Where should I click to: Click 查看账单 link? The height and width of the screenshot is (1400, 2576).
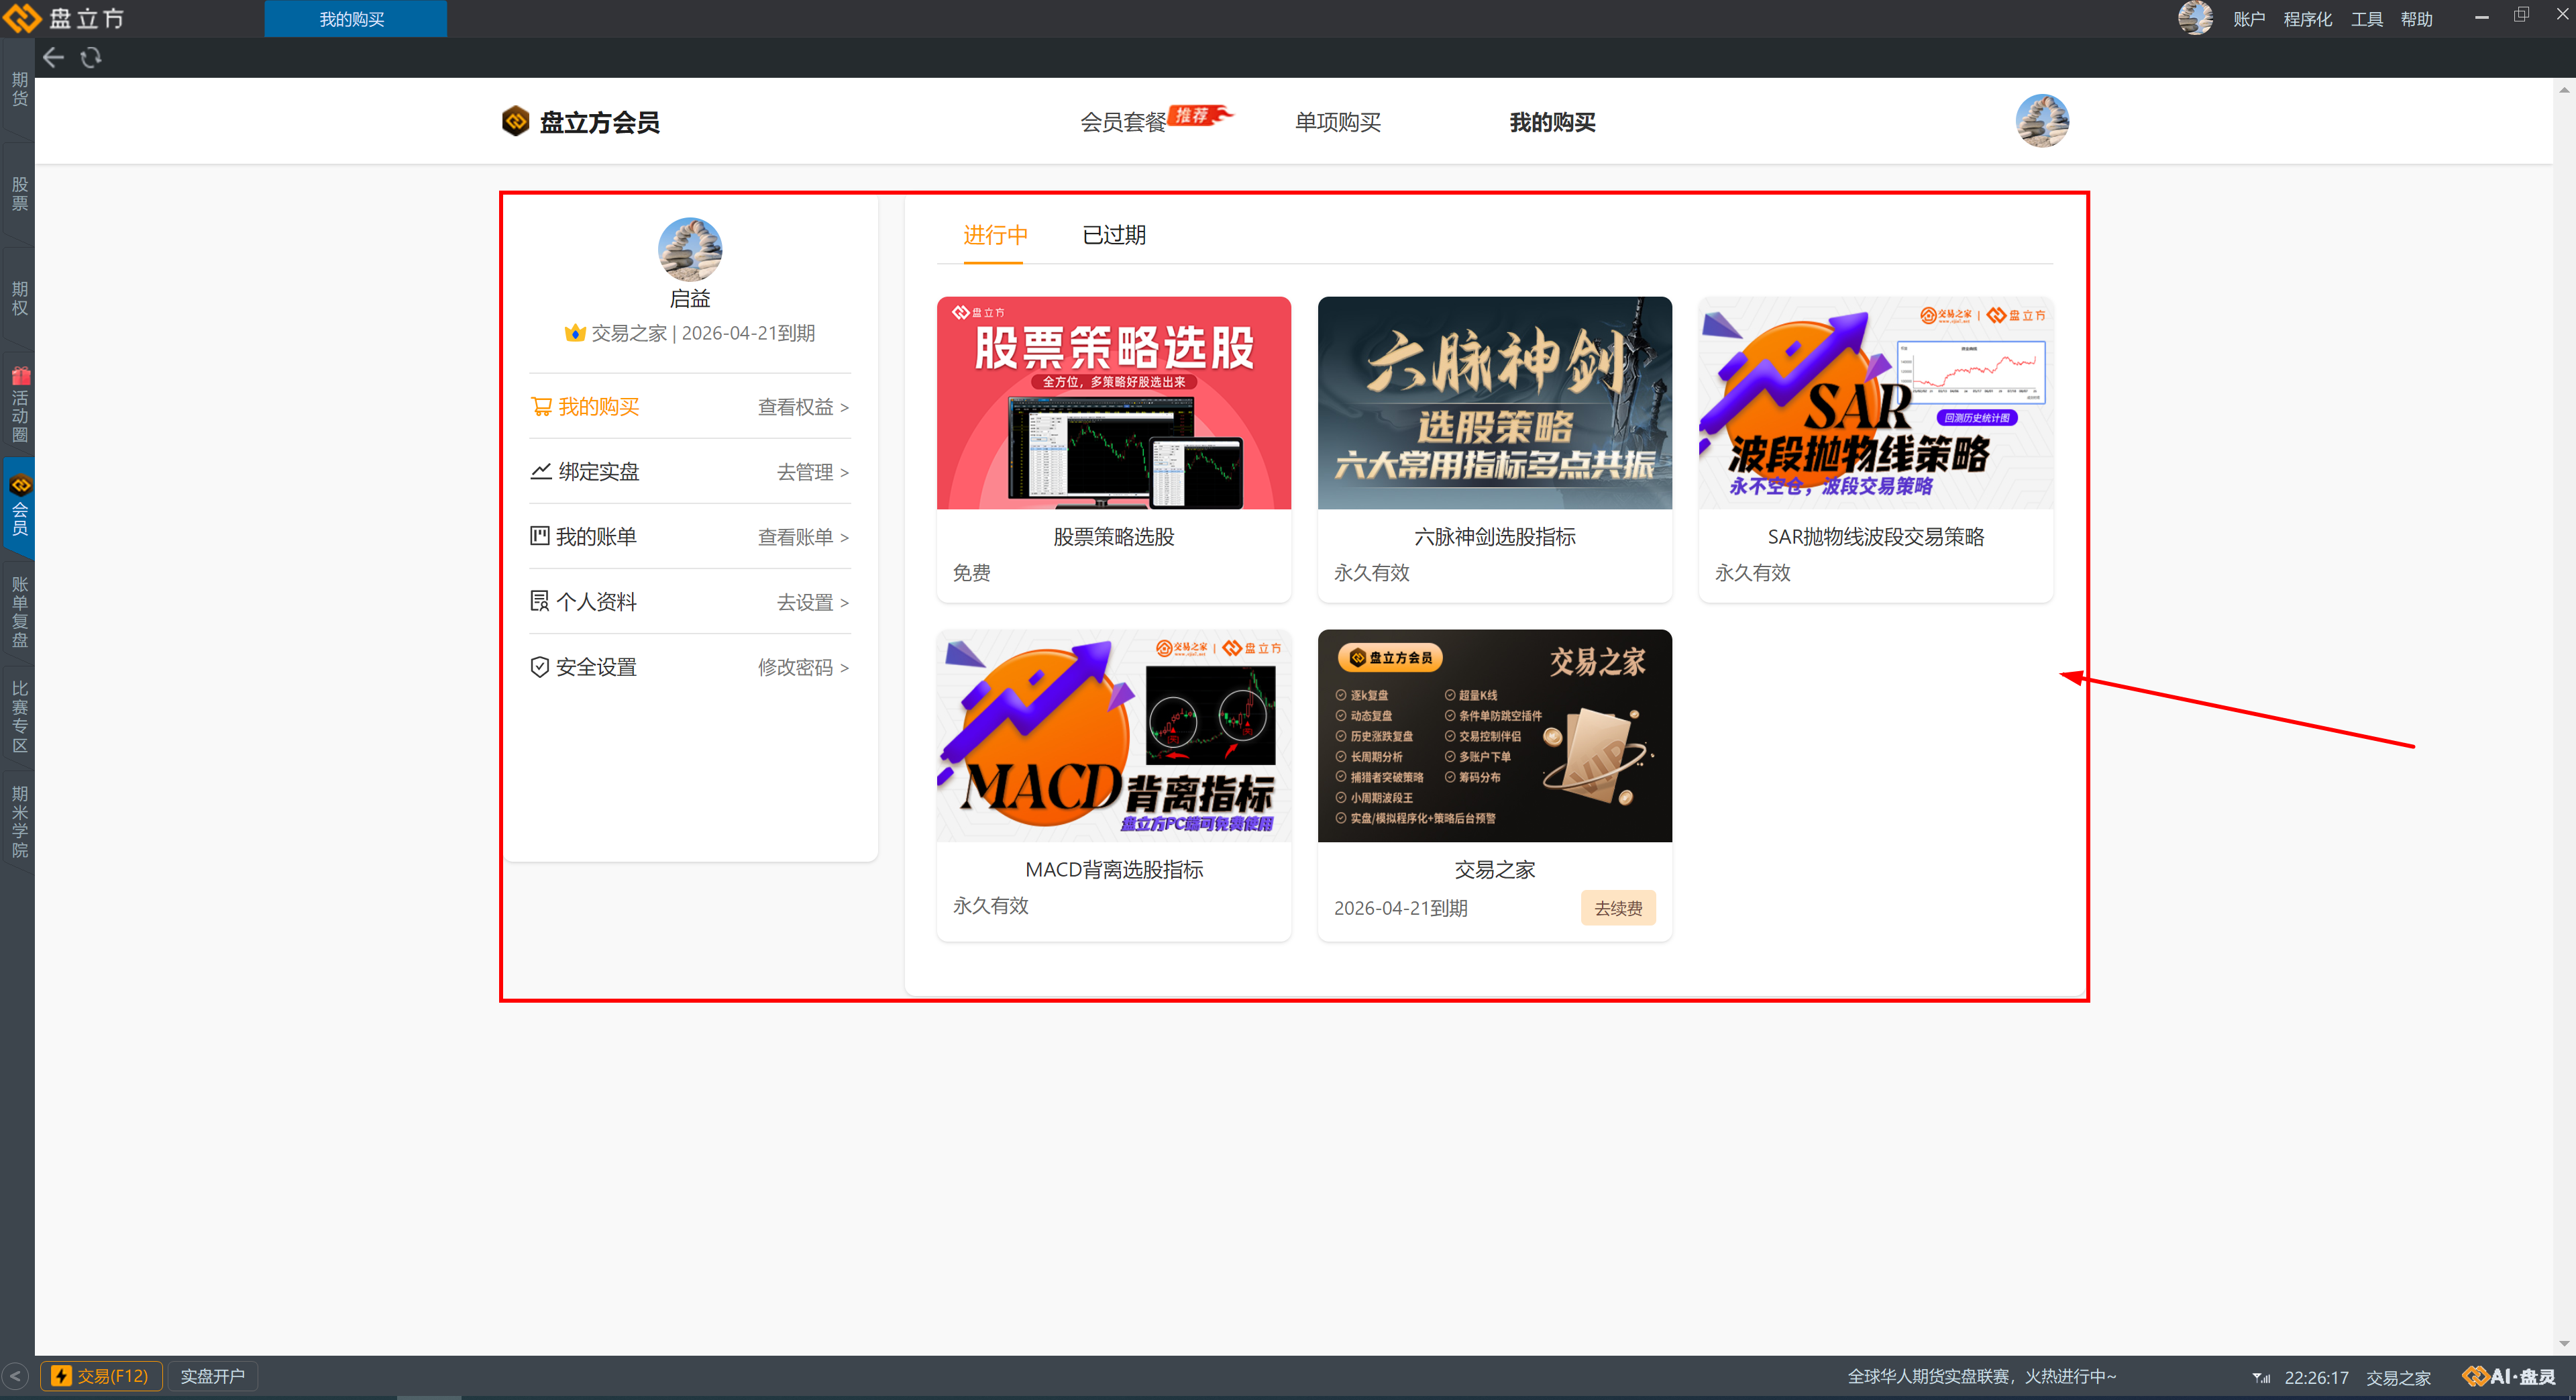click(x=803, y=538)
